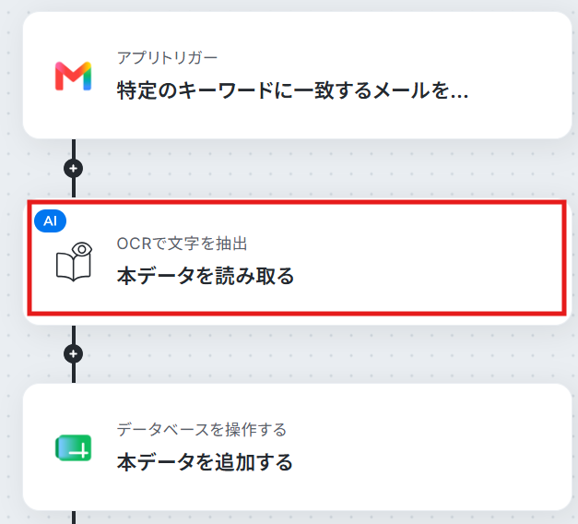Select the 本データを追加する title
This screenshot has height=524, width=578.
(x=205, y=462)
